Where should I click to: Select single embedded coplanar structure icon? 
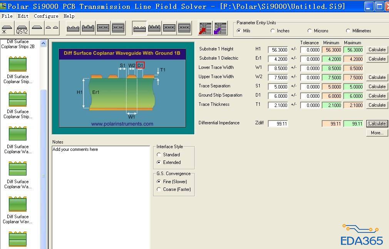click(x=103, y=28)
